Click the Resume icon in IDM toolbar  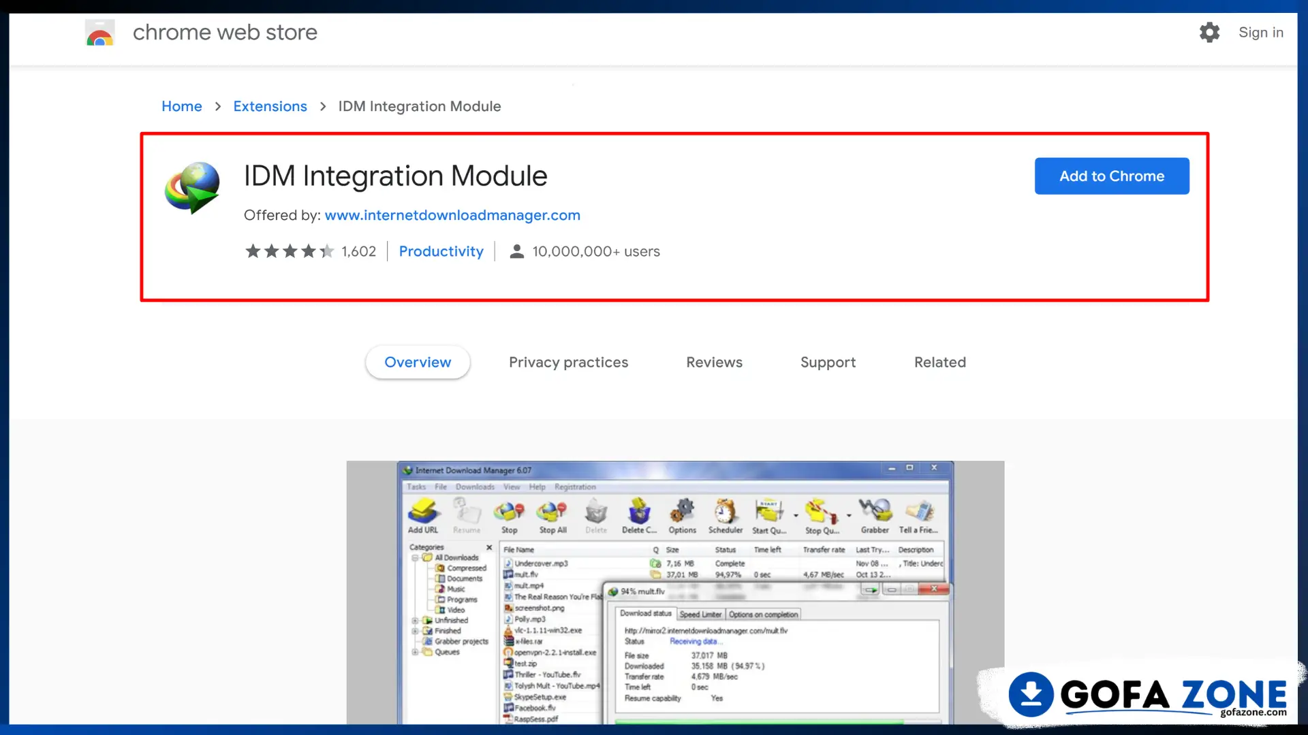click(x=467, y=516)
